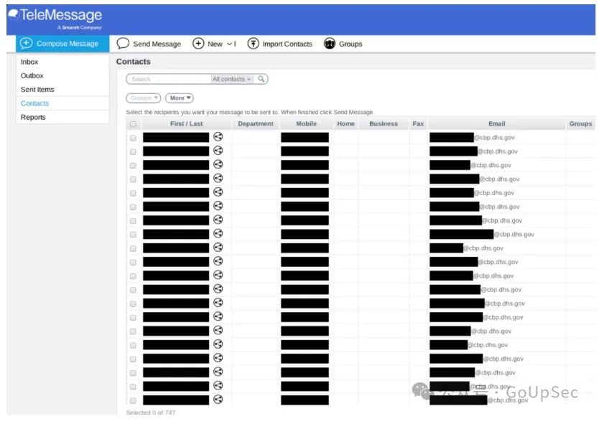Screen dimensions: 599x424
Task: Open Groups via the people icon
Action: click(x=330, y=44)
